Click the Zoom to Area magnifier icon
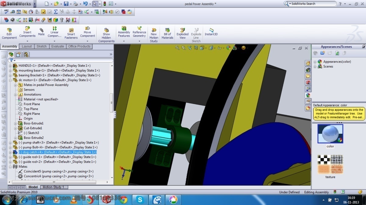 [x=184, y=48]
